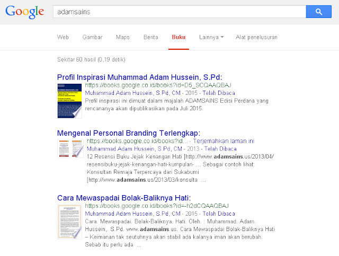Viewport: 339px width, 256px height.
Task: Click the Bolak-Baliknya Hati book thumbnail
Action: click(69, 222)
